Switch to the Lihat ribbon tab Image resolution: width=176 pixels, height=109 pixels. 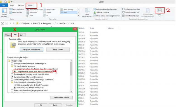[x=30, y=5]
